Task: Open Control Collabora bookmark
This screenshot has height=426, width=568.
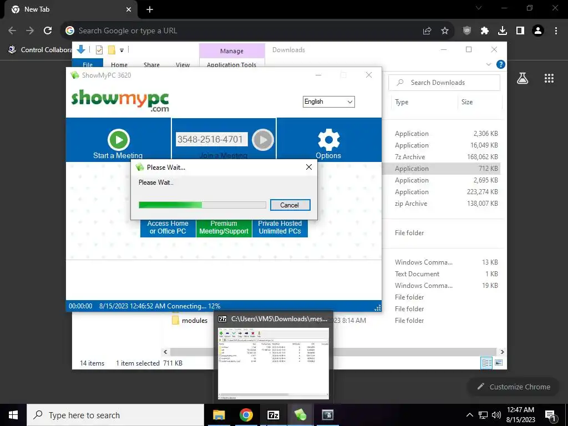Action: click(x=40, y=49)
